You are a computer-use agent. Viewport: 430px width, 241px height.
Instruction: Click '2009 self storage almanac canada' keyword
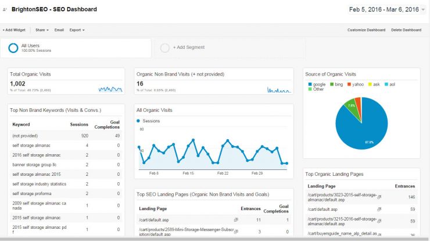click(39, 205)
